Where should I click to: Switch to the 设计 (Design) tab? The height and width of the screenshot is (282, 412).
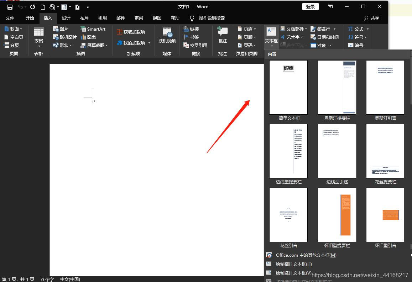click(x=66, y=18)
